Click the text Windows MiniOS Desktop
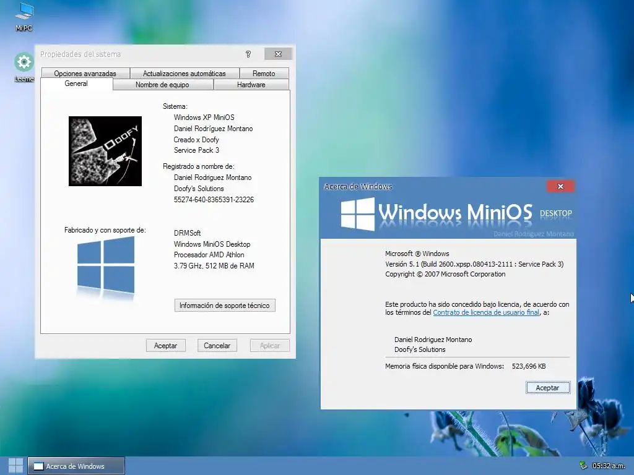634x475 pixels. 212,244
